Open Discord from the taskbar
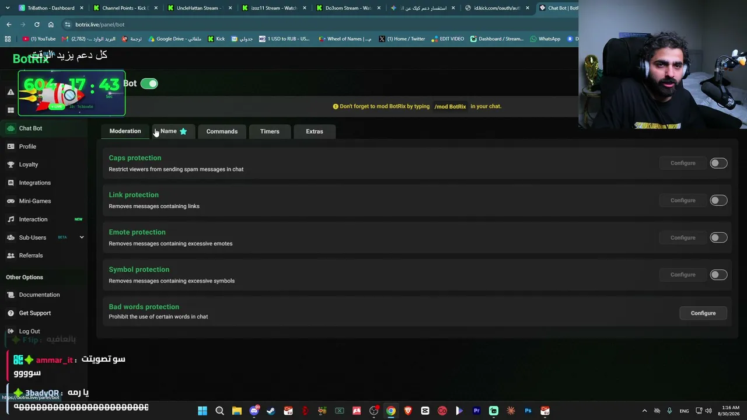Image resolution: width=747 pixels, height=420 pixels. coord(254,411)
